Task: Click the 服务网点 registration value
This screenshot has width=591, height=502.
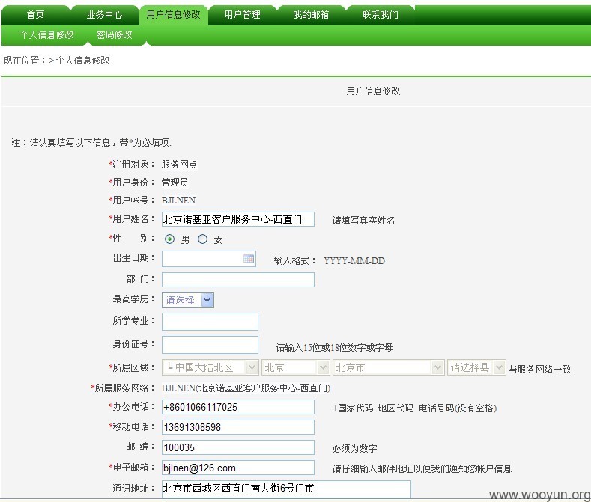Action: 179,164
